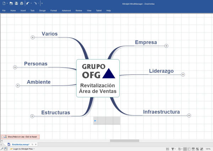Open the Customize Quick Access Toolbar dropdown
Image resolution: width=213 pixels, height=151 pixels.
(x=42, y=4)
